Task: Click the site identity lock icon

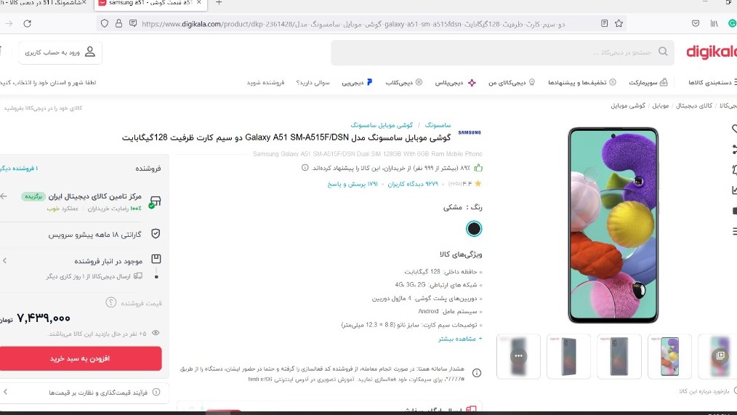Action: pyautogui.click(x=119, y=23)
